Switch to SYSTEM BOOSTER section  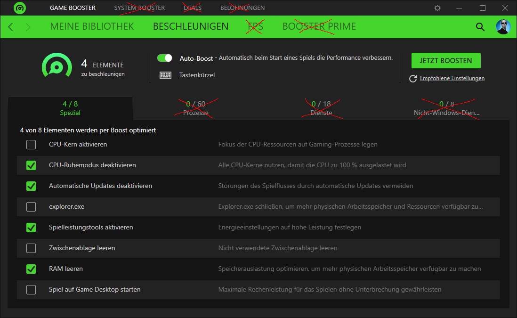139,8
